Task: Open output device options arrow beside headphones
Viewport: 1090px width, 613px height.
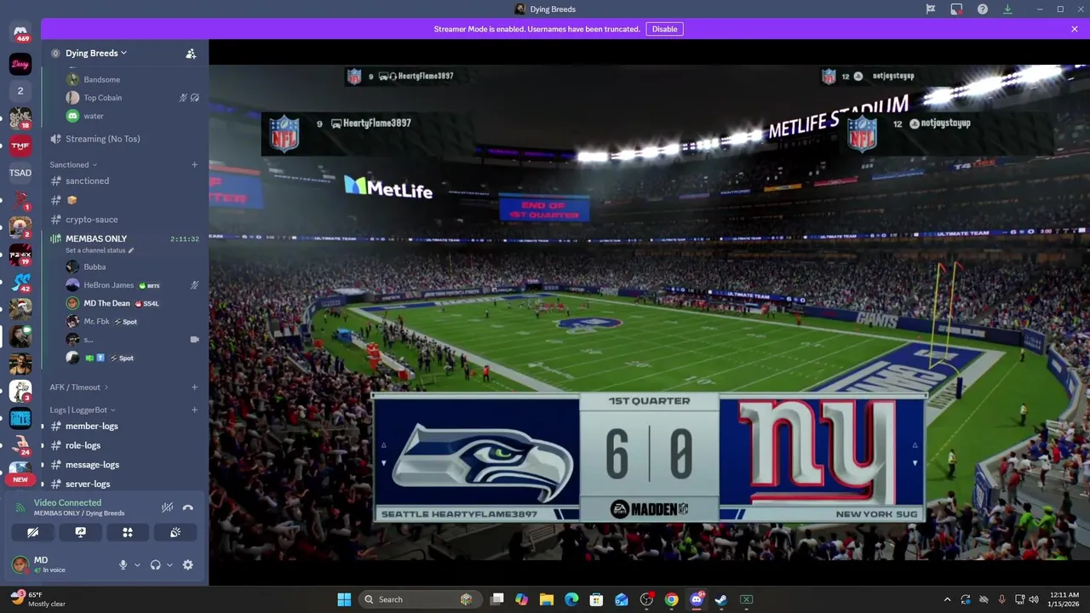Action: tap(169, 564)
